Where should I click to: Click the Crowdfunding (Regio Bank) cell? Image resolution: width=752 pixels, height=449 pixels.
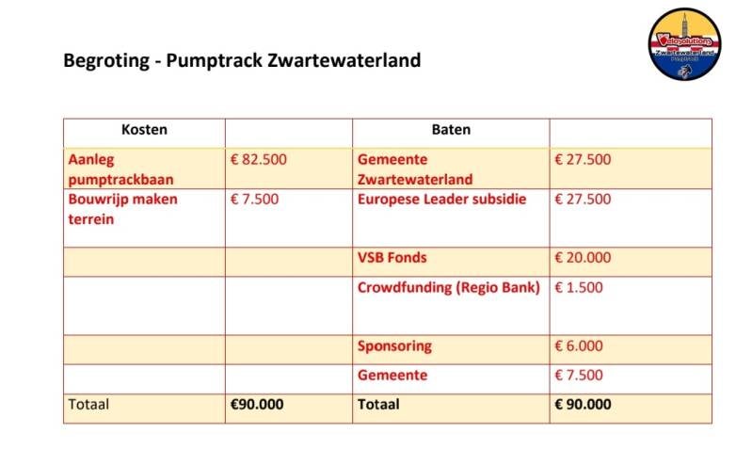[x=449, y=288]
